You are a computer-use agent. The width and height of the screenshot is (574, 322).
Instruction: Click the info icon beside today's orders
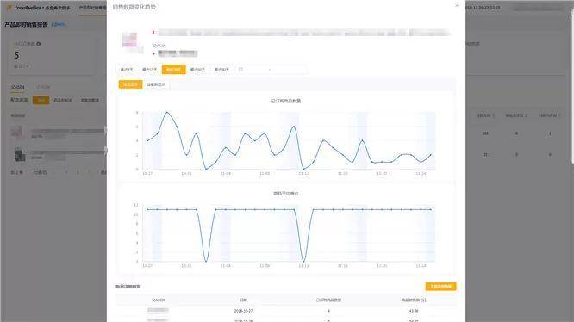click(x=39, y=44)
